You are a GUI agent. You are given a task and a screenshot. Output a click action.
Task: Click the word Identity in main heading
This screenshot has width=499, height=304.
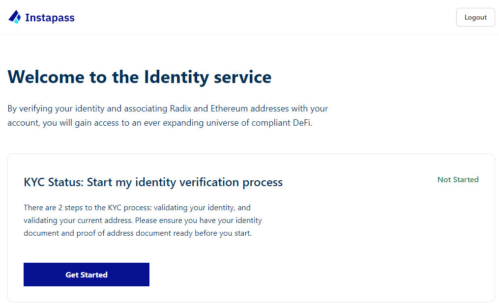coord(176,77)
